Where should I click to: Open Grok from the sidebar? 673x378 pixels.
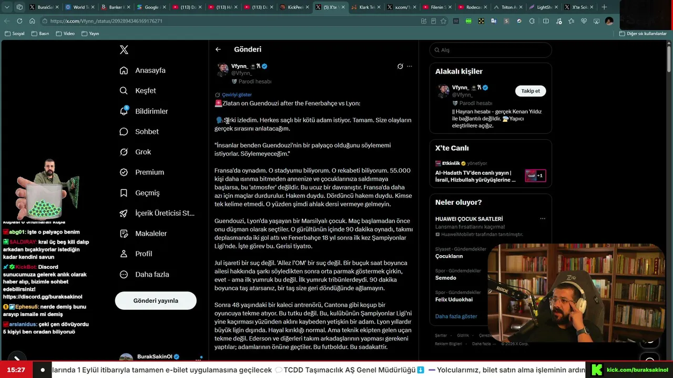point(135,152)
